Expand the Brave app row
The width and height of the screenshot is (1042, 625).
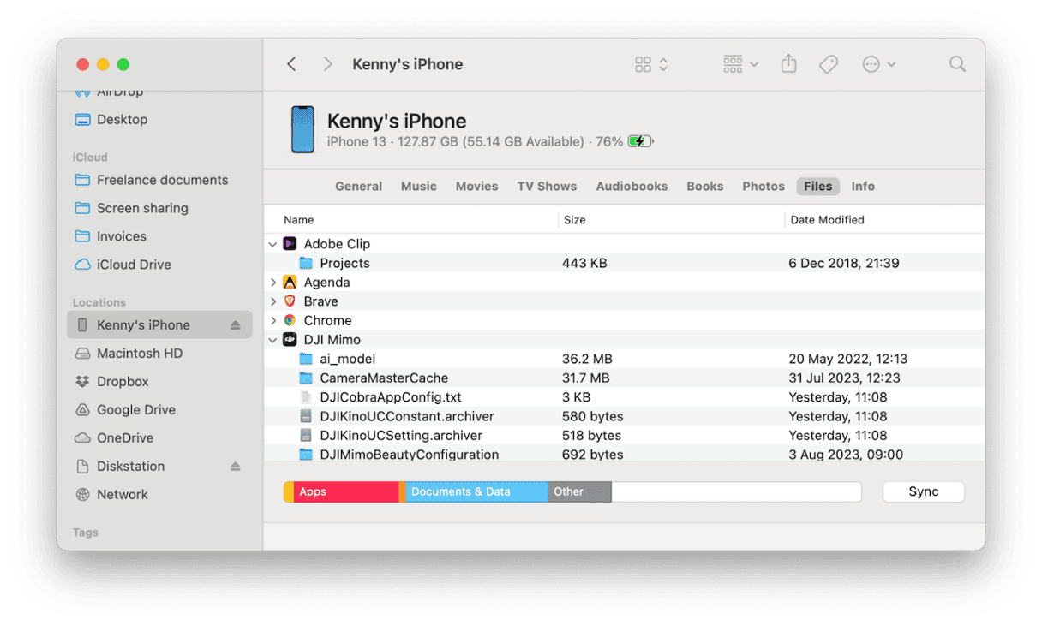[x=273, y=301]
